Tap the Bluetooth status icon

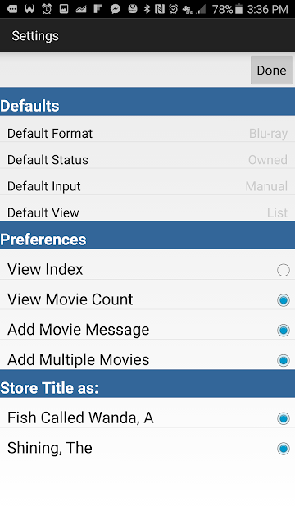point(147,9)
